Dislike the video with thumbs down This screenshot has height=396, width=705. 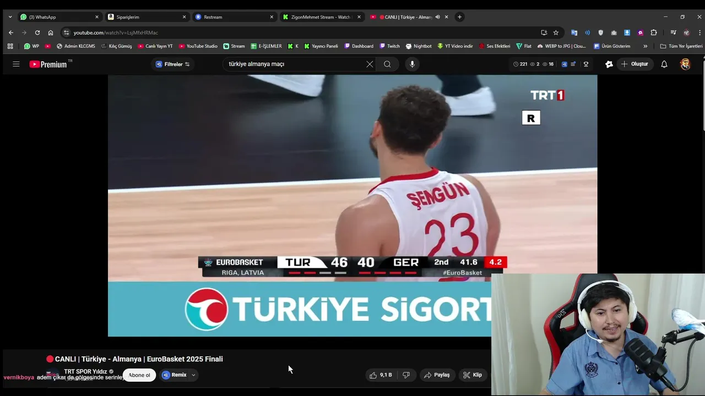406,375
